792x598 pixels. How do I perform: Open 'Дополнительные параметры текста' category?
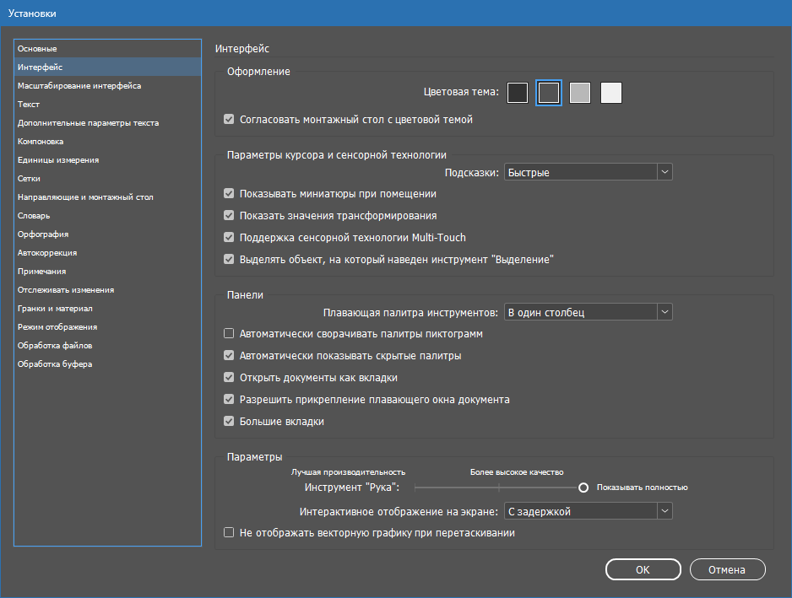click(107, 122)
